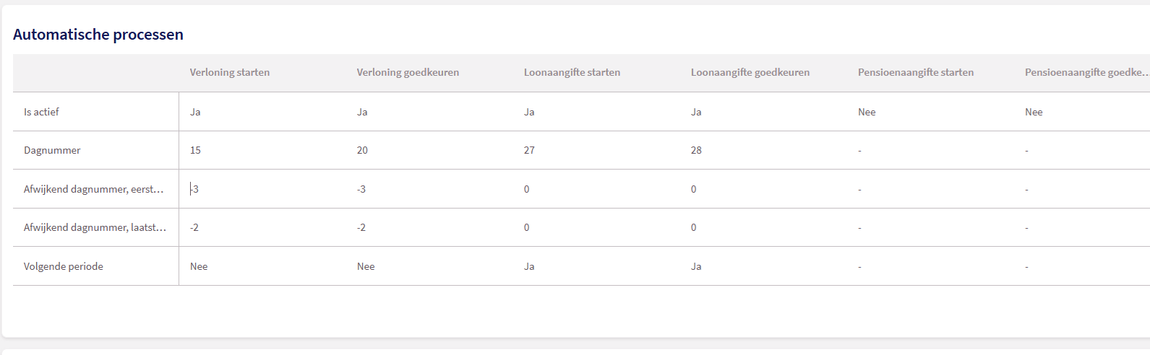This screenshot has height=355, width=1150.
Task: Select Volgende periode Nee under Verloning goedkeuren
Action: click(366, 266)
